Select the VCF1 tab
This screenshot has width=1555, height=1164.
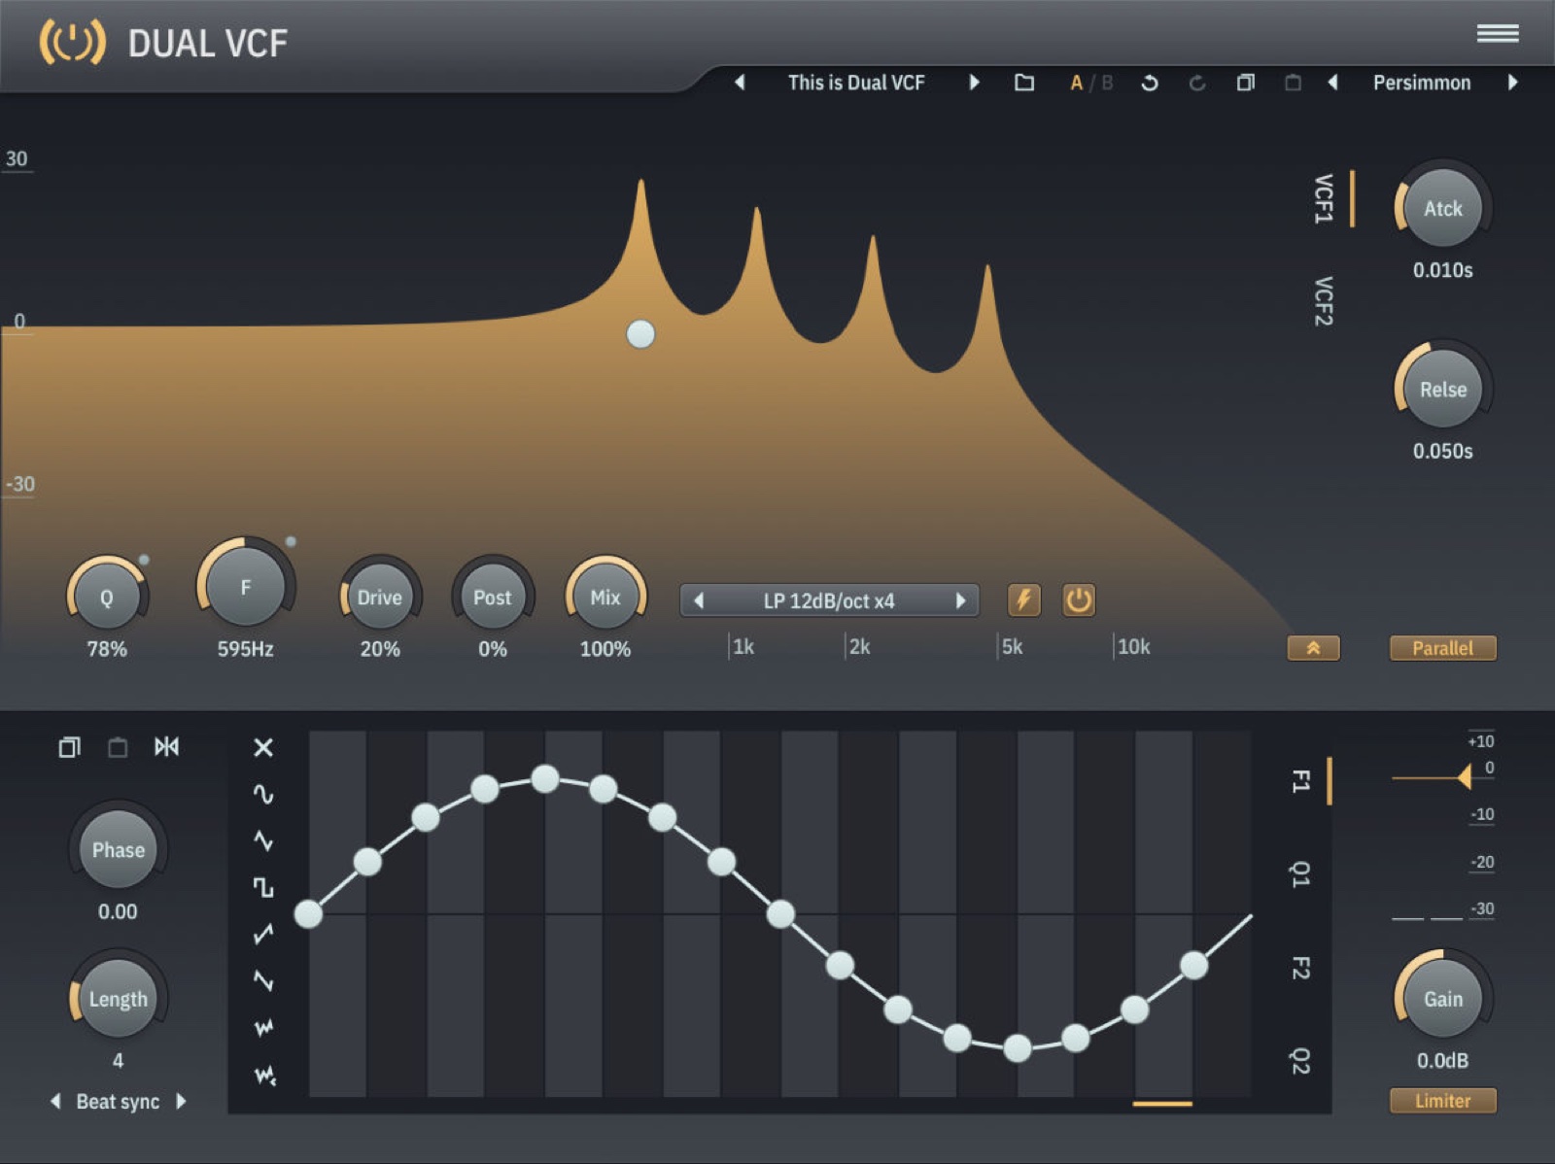(x=1324, y=199)
